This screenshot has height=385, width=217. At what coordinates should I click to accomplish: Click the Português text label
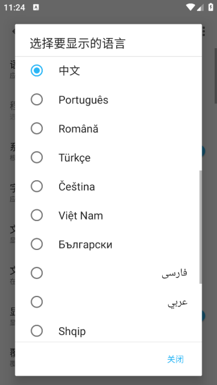(83, 100)
